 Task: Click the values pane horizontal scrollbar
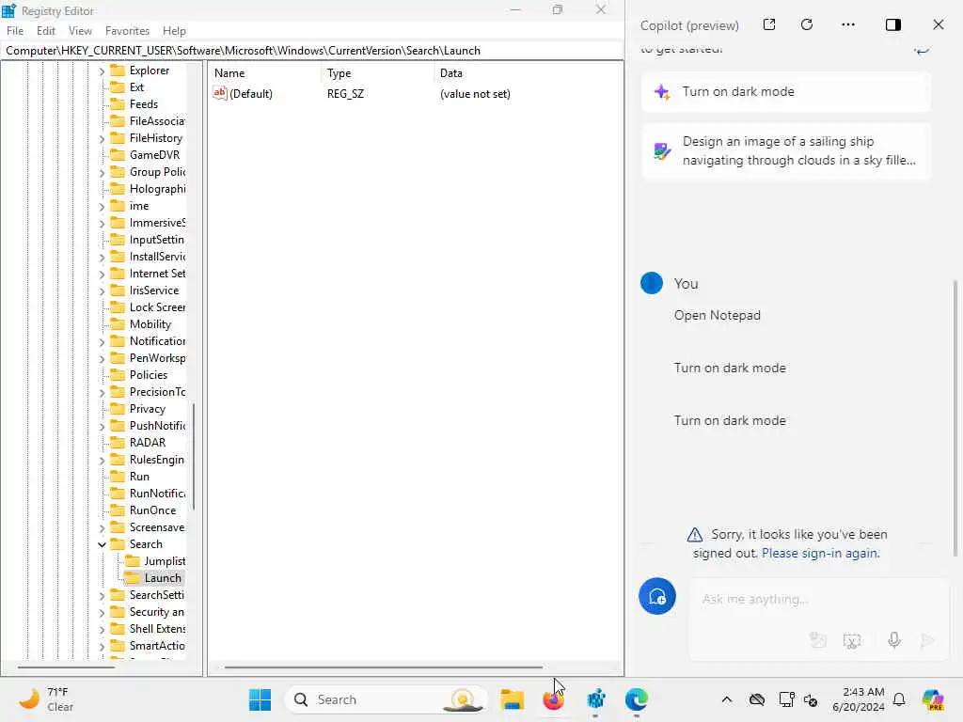[384, 667]
